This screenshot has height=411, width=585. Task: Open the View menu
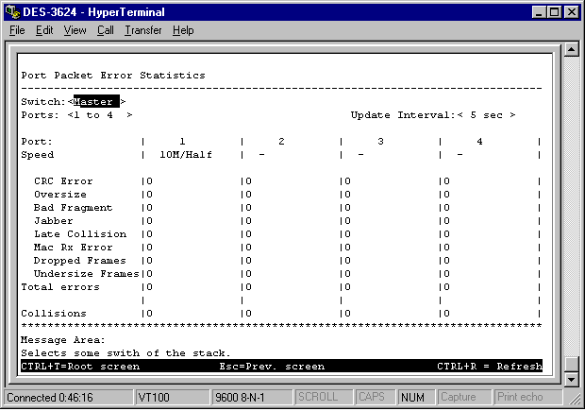tap(75, 30)
